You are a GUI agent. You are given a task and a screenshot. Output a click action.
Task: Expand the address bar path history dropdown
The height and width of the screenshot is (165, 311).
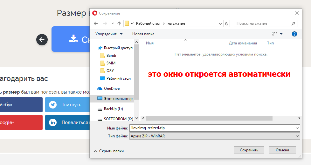coord(221,23)
